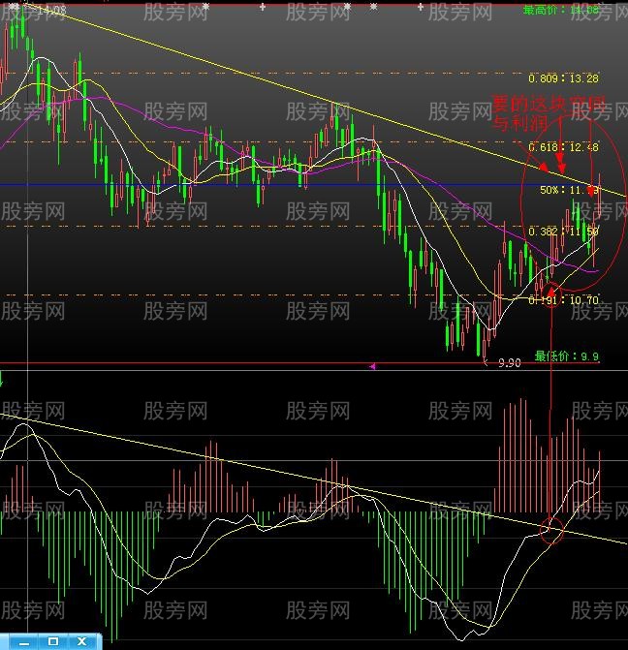Select the 50% retracement level label
This screenshot has width=628, height=650.
pyautogui.click(x=569, y=190)
